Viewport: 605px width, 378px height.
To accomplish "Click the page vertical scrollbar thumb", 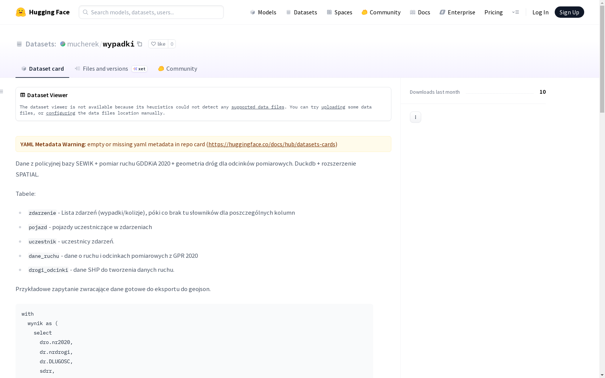I will [602, 59].
